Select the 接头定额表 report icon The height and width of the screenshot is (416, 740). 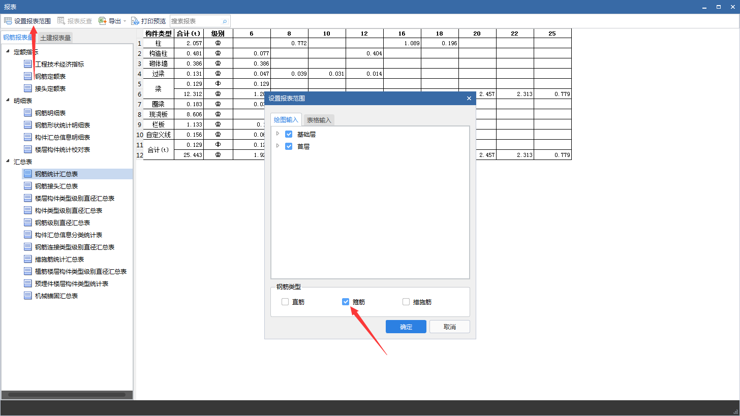(x=28, y=89)
